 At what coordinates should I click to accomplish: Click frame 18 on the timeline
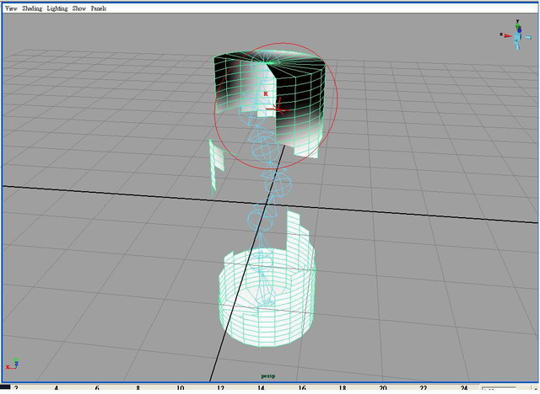pyautogui.click(x=343, y=388)
